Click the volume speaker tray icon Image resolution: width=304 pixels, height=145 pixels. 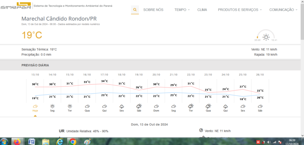point(269,142)
